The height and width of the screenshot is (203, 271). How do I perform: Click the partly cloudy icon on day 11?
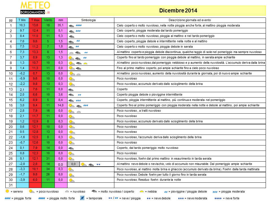coord(71,79)
